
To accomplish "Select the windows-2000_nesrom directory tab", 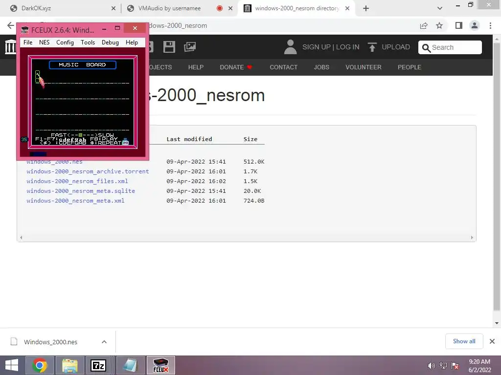I will [x=296, y=8].
